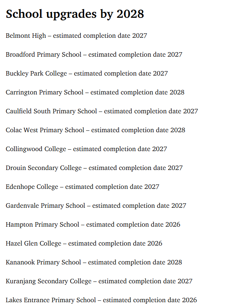Viewport: 250px width, 307px height.
Task: Select the Edenhope College entry
Action: pos(82,187)
